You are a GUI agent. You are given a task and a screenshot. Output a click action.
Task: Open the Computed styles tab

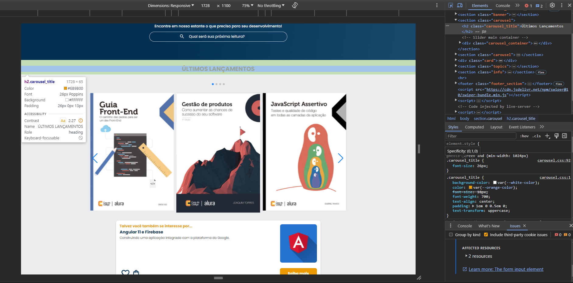[474, 127]
